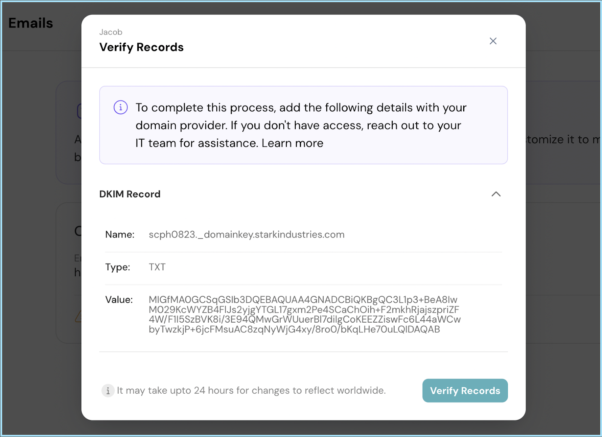
Task: Click the DKIM Record section heading
Action: (x=130, y=194)
